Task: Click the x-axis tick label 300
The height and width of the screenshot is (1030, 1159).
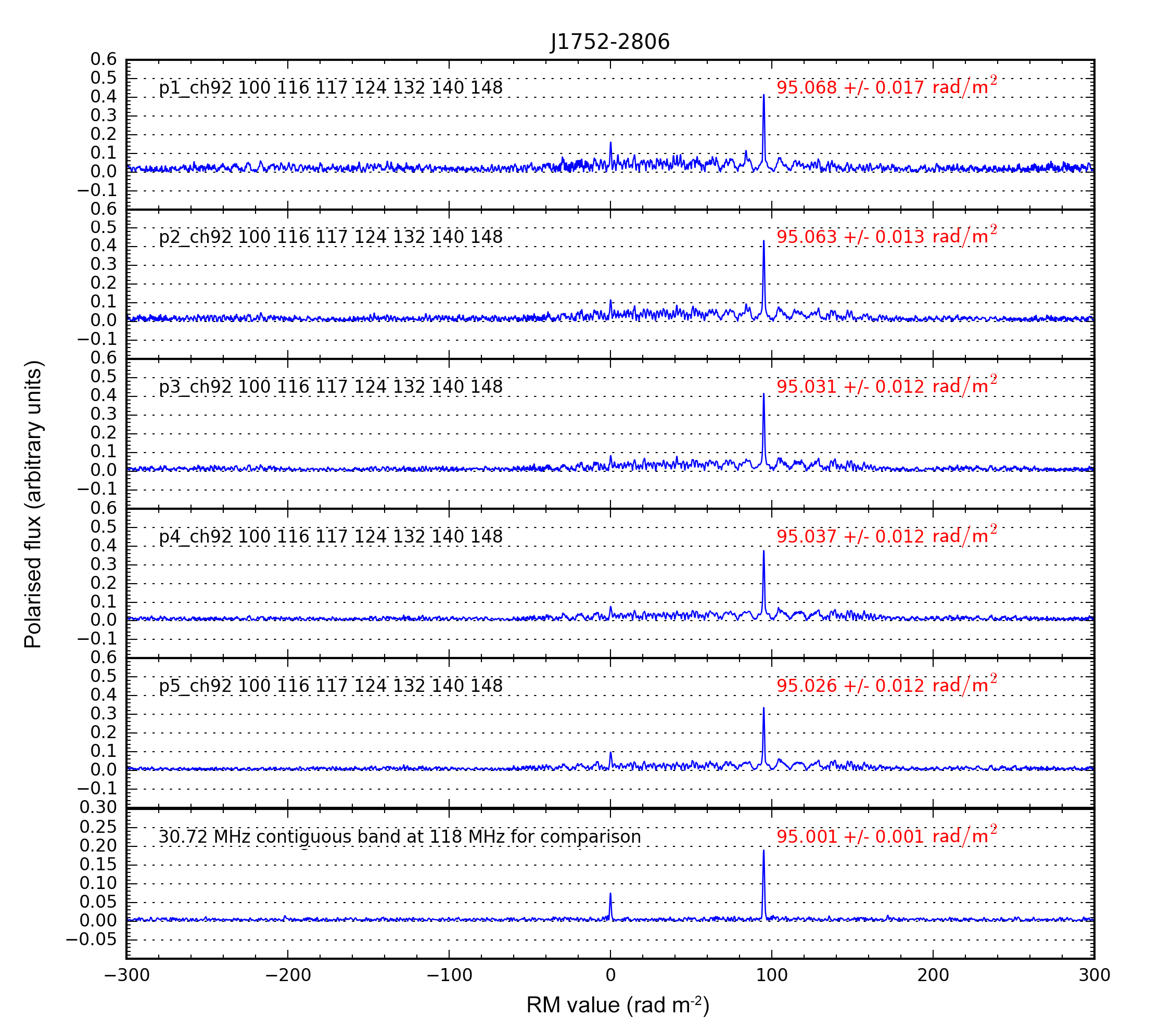Action: (1094, 975)
